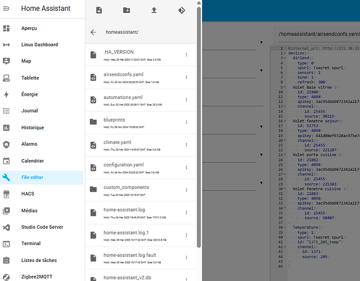This screenshot has height=281, width=360.
Task: Open options menu for home-assistant.log.fault
Action: (x=186, y=257)
